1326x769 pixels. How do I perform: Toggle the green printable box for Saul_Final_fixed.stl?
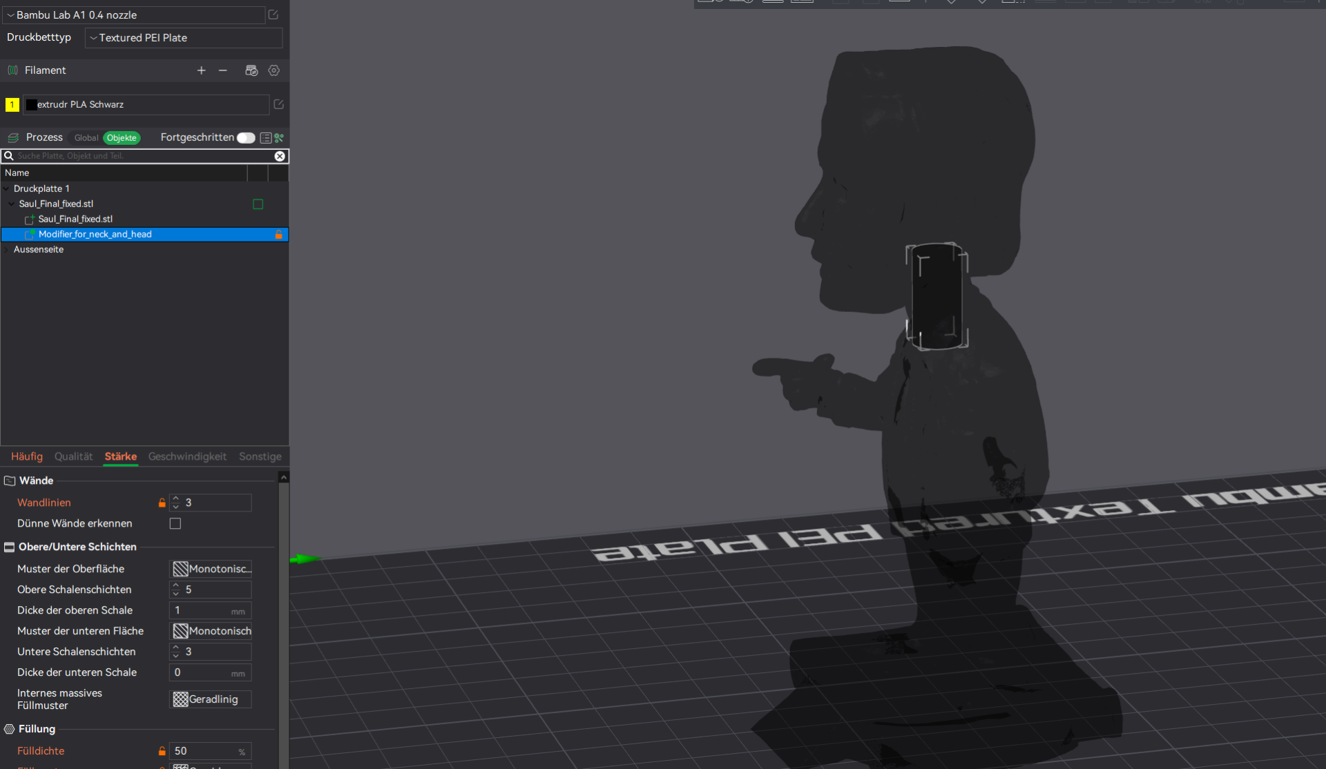(258, 204)
